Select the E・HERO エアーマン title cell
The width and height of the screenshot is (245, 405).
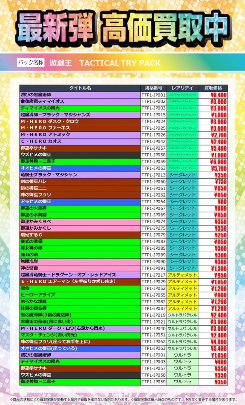80,282
